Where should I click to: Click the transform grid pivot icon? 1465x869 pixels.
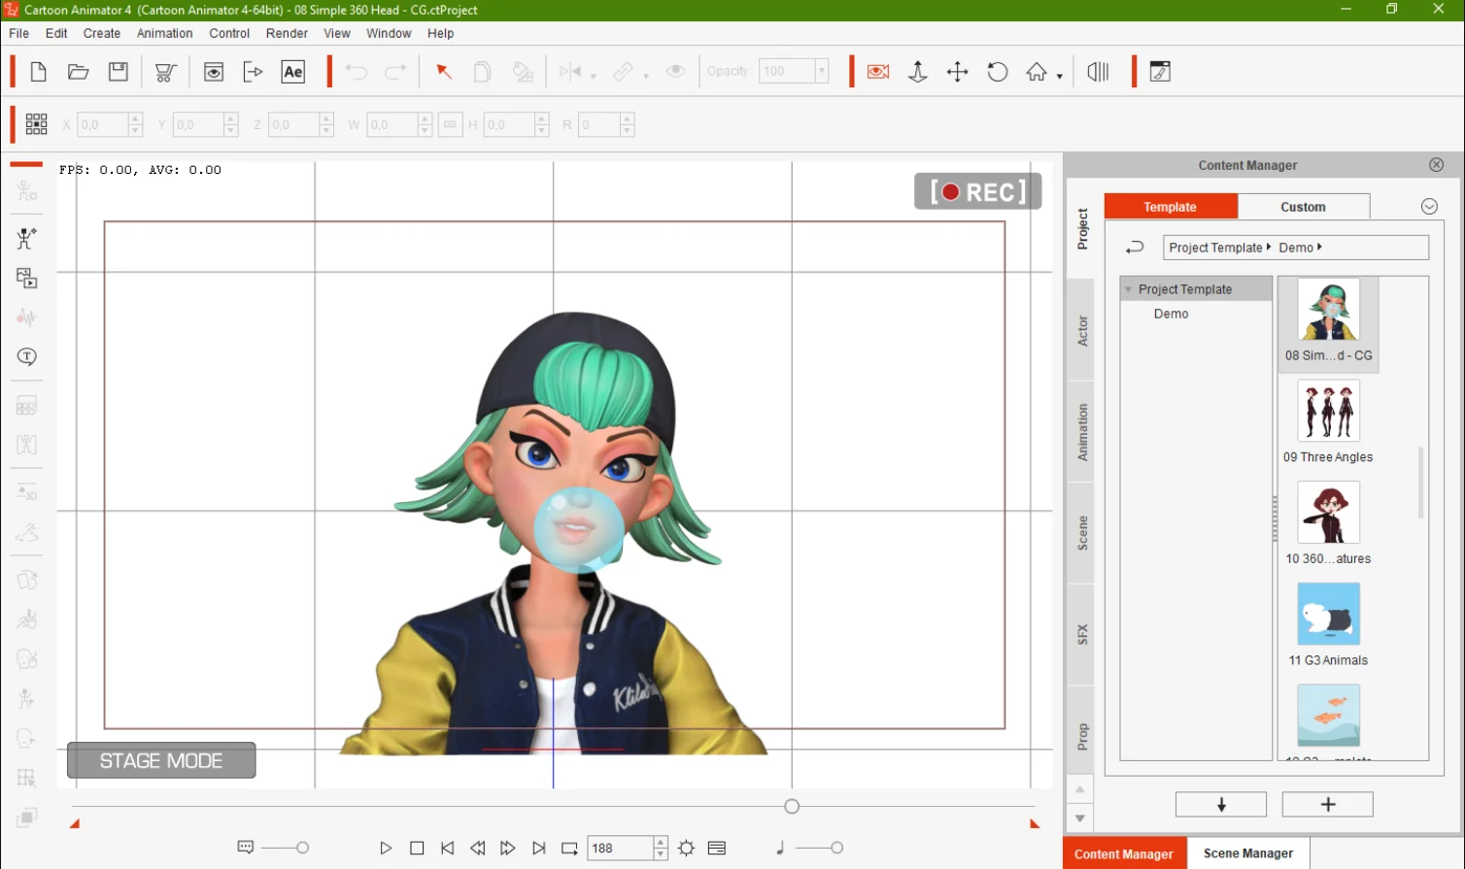pos(37,123)
